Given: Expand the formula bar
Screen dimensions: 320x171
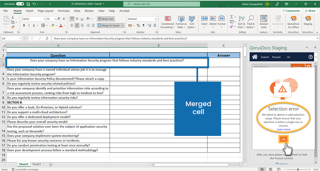Looking at the screenshot, I should click(x=317, y=38).
